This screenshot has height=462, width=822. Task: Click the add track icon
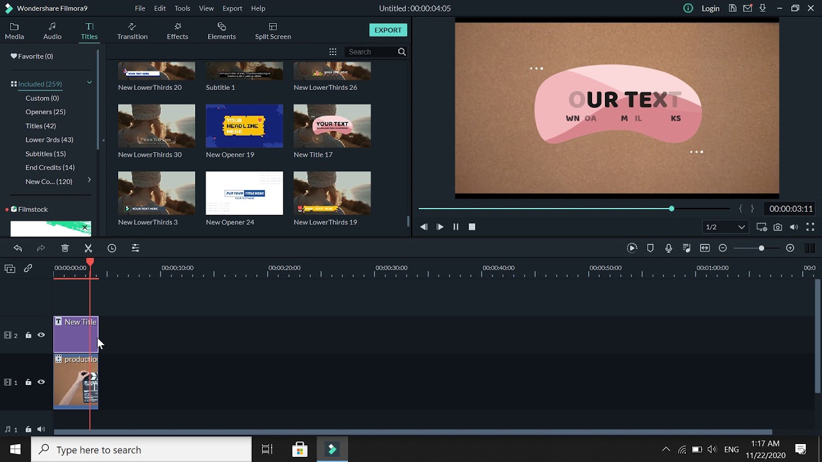(10, 269)
